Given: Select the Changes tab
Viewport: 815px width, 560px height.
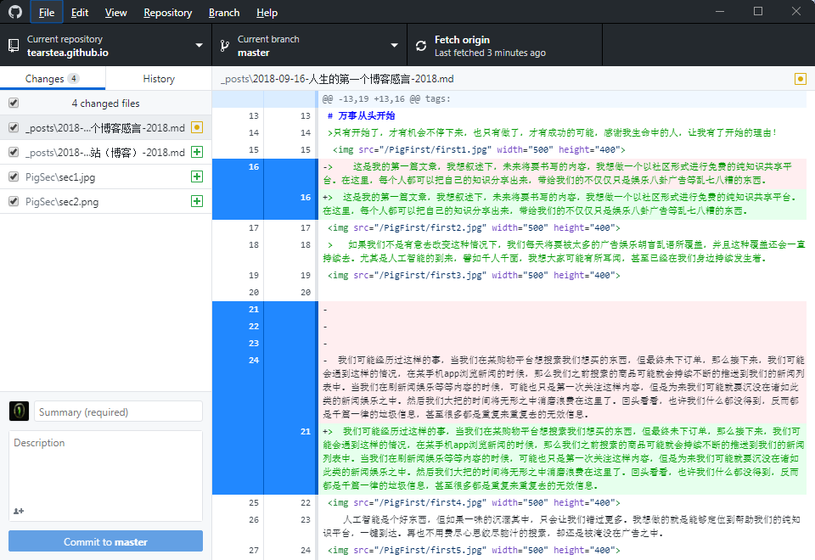Looking at the screenshot, I should [x=53, y=79].
